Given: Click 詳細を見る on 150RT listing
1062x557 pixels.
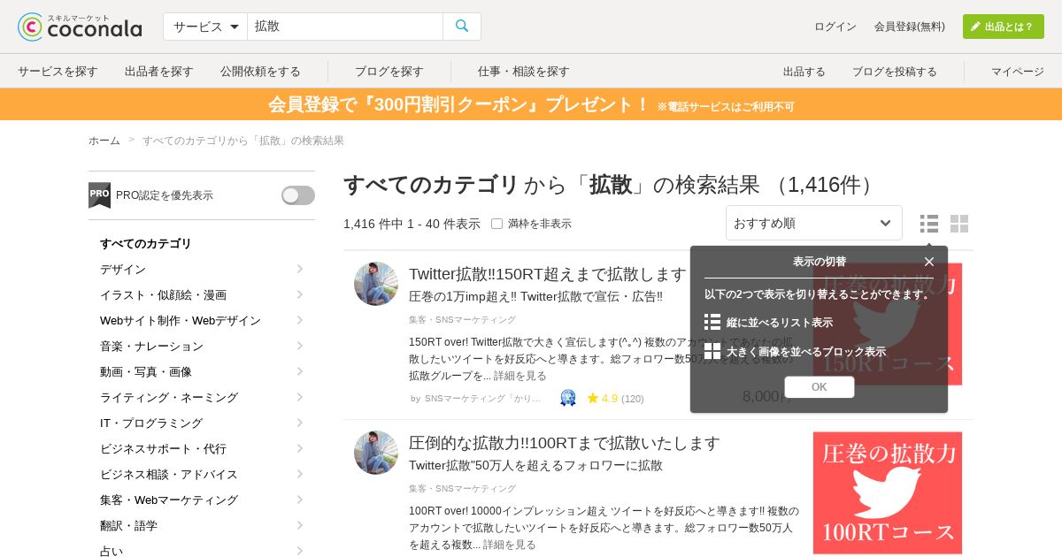Looking at the screenshot, I should (520, 376).
